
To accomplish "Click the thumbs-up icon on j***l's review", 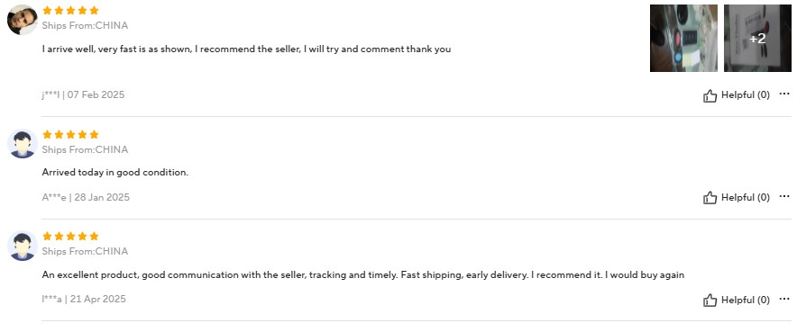I will (710, 95).
